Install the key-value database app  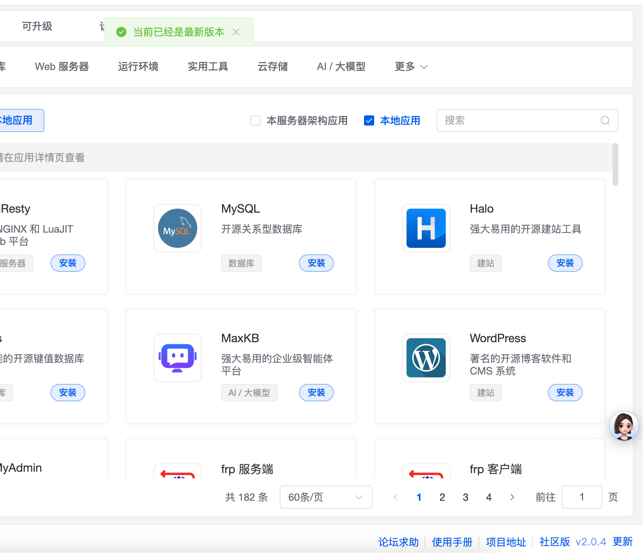[68, 393]
